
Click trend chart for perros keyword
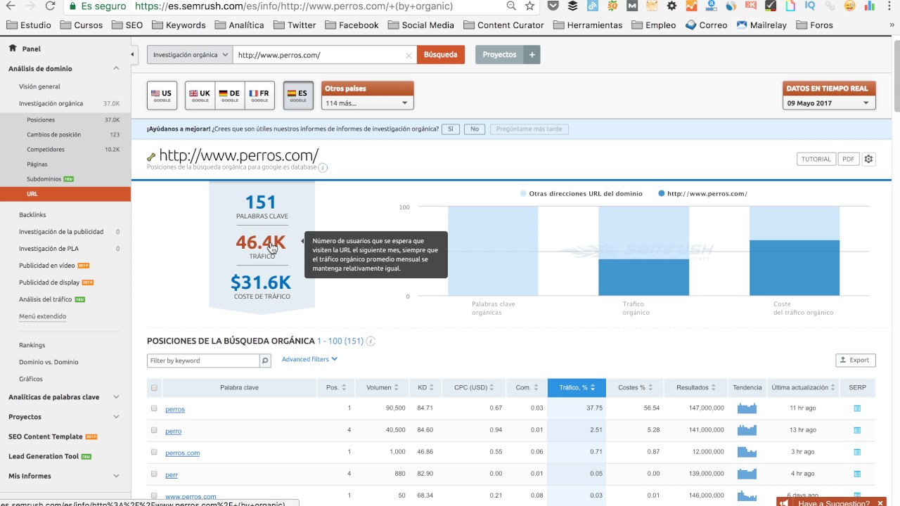[747, 408]
